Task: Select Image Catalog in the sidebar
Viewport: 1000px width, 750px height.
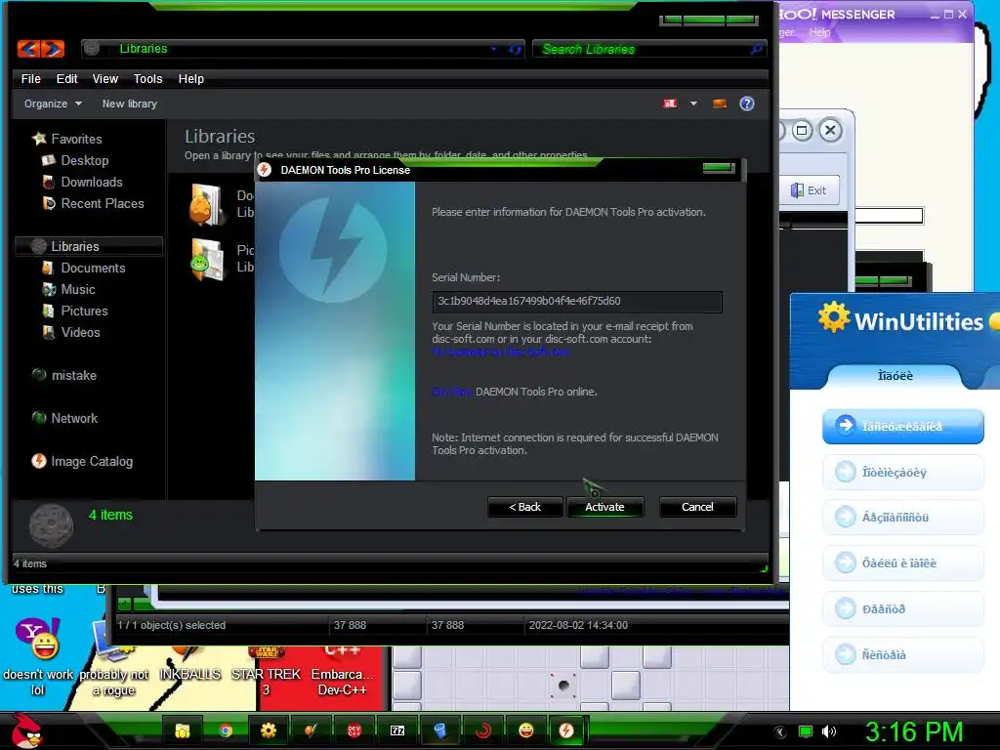Action: [92, 462]
